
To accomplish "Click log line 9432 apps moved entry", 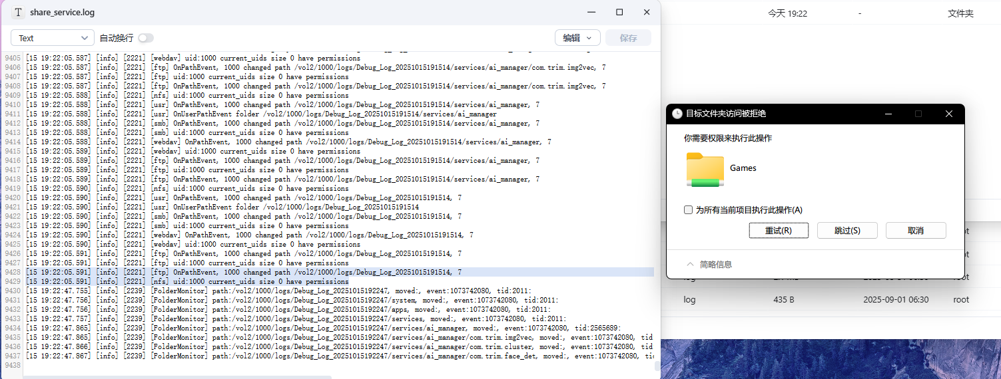I will click(288, 309).
